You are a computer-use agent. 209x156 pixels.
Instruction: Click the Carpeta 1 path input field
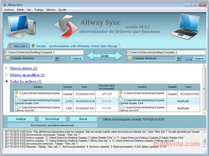tap(44, 52)
